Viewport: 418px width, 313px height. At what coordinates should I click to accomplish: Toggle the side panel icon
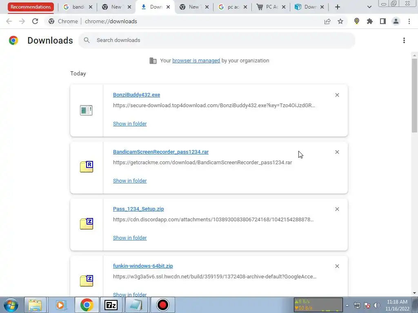tap(383, 21)
